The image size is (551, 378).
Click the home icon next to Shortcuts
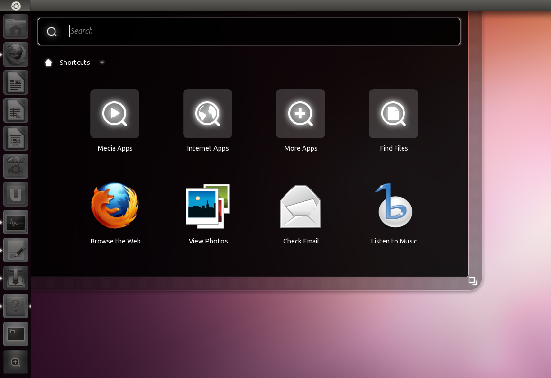(48, 63)
